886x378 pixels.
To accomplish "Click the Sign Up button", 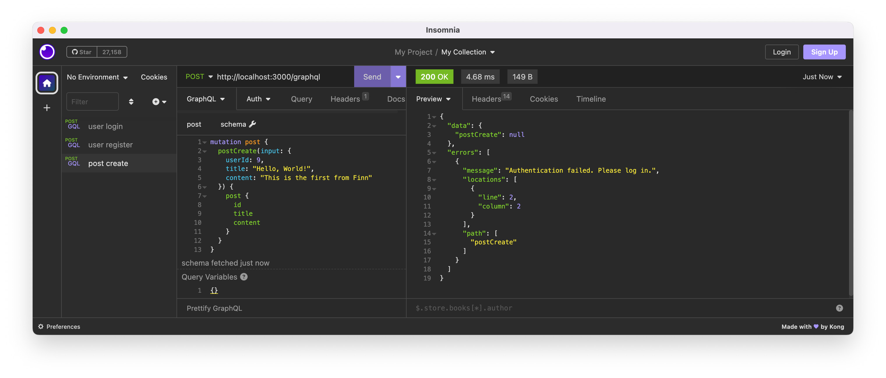I will click(x=824, y=52).
